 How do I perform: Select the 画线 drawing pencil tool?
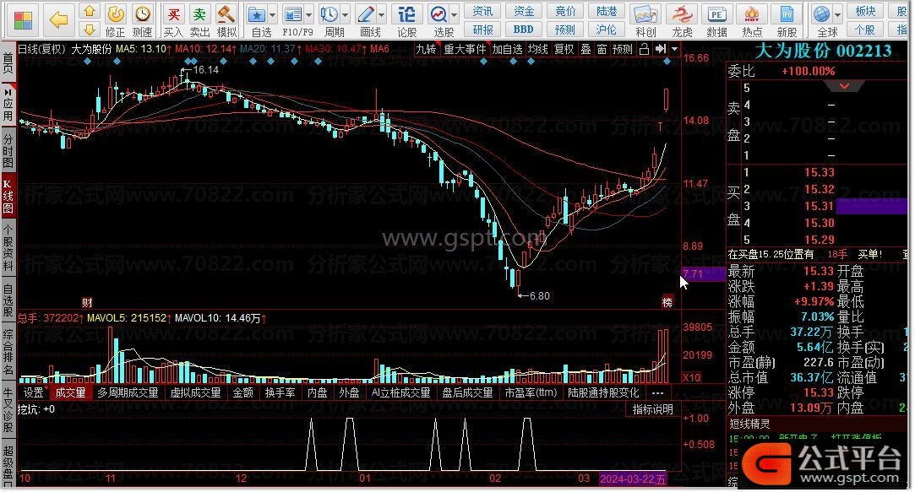point(366,14)
